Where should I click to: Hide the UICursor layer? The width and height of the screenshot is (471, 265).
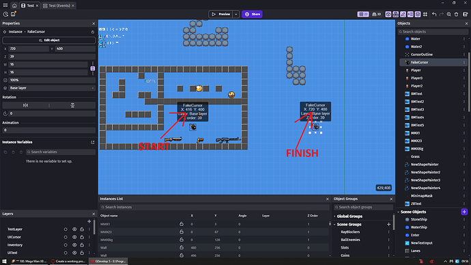point(74,237)
